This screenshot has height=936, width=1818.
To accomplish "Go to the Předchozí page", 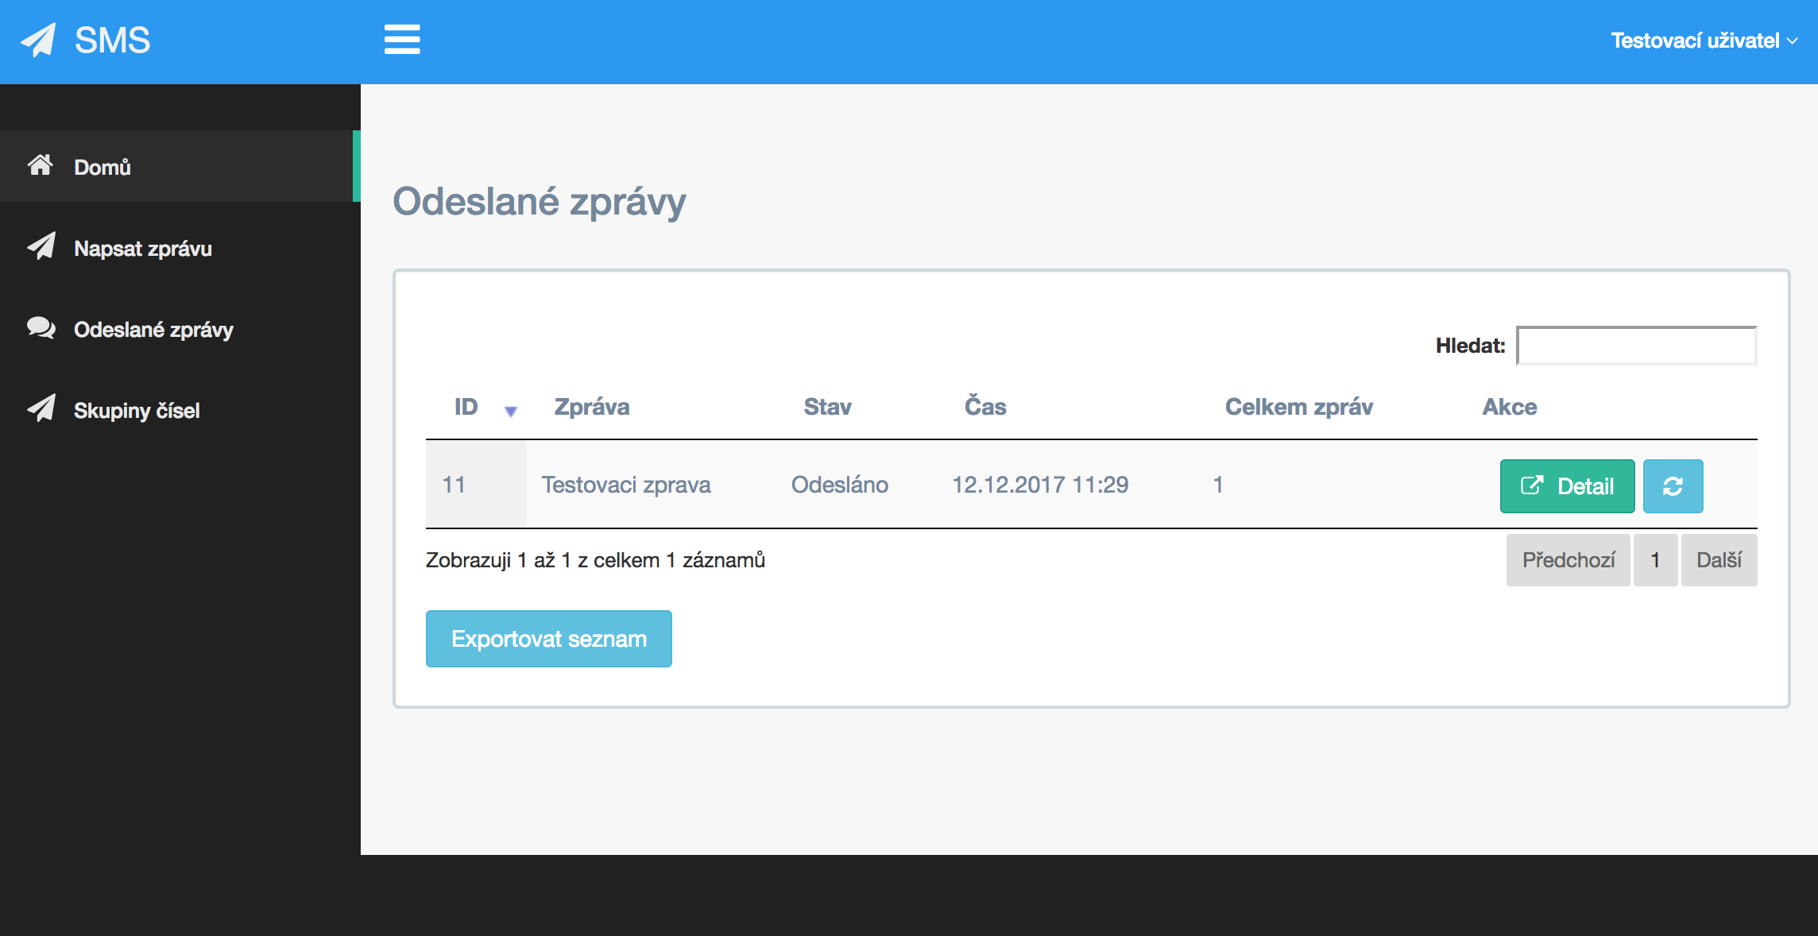I will (x=1569, y=560).
